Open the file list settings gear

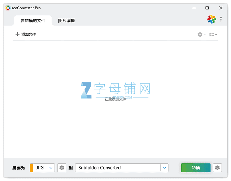(x=200, y=35)
